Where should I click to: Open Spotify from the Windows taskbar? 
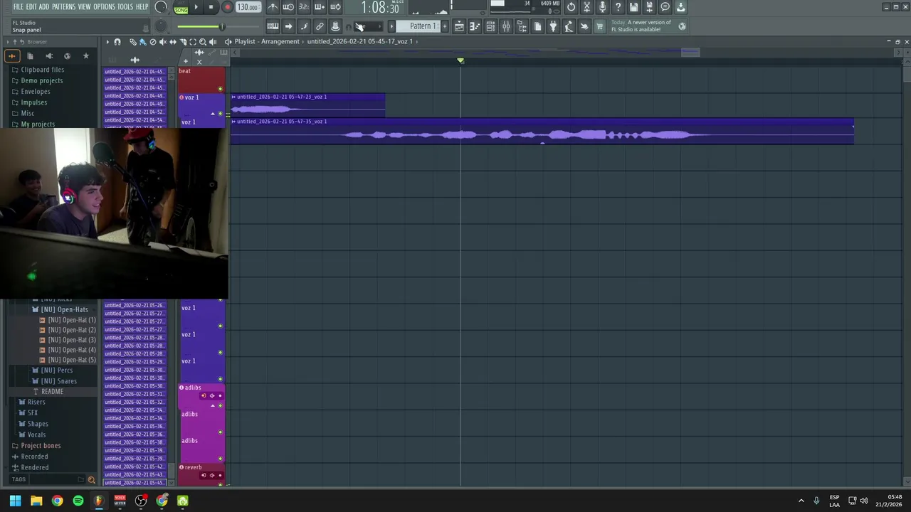78,501
